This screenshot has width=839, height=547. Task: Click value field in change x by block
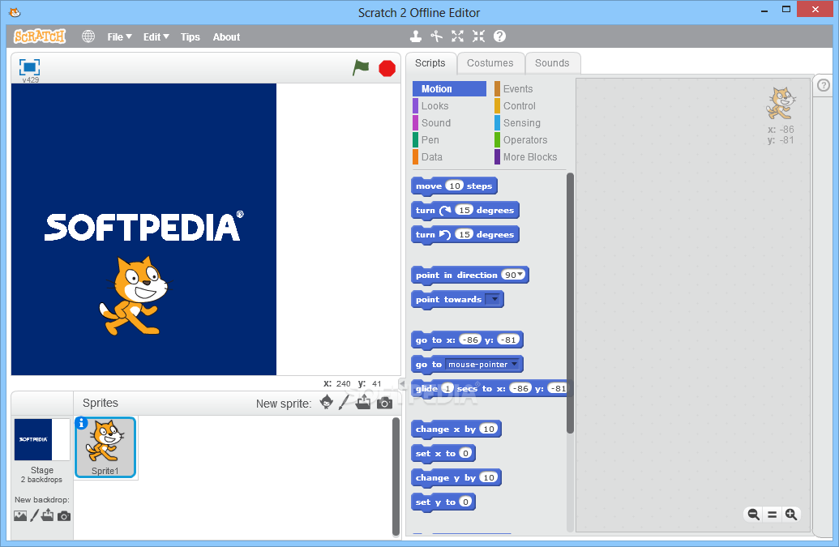[x=489, y=429]
